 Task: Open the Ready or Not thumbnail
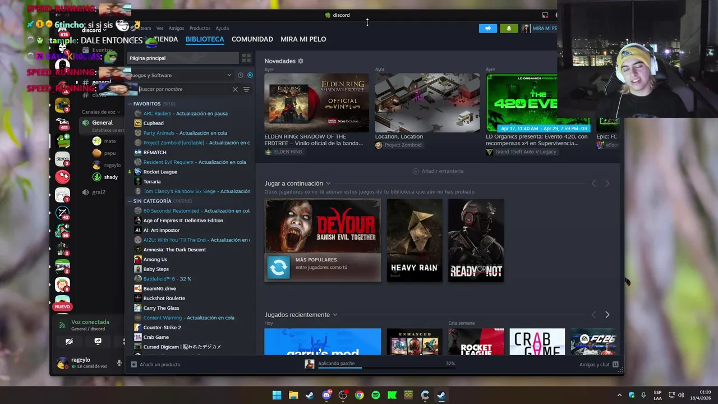pos(476,240)
